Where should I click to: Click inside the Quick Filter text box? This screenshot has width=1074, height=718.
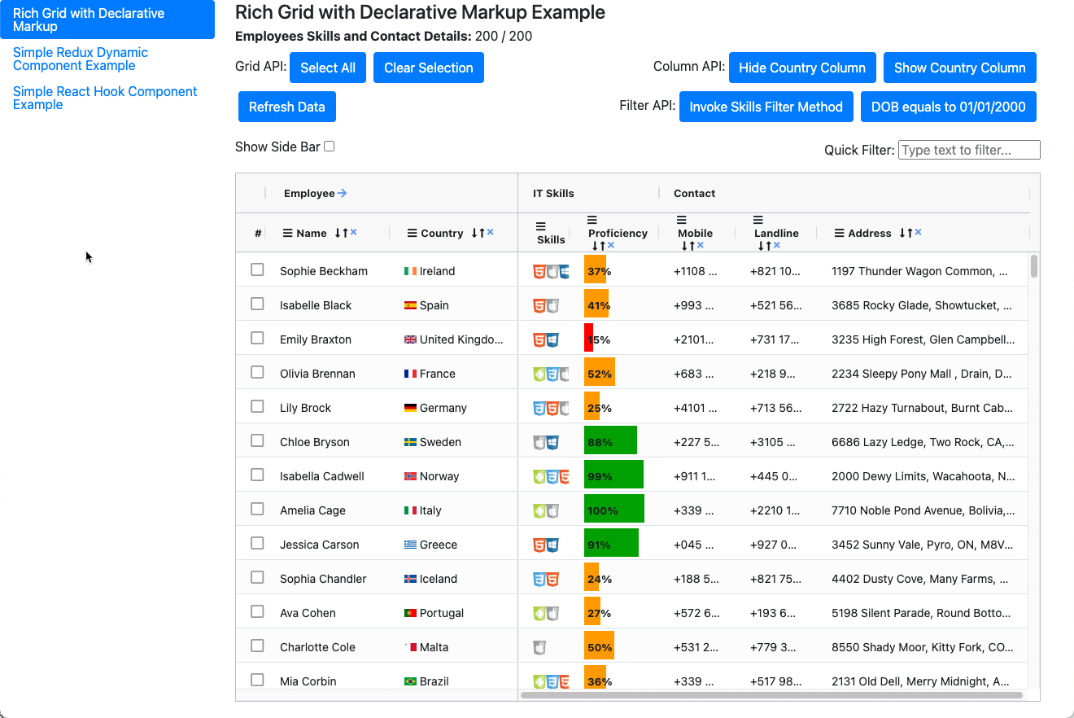pyautogui.click(x=968, y=150)
